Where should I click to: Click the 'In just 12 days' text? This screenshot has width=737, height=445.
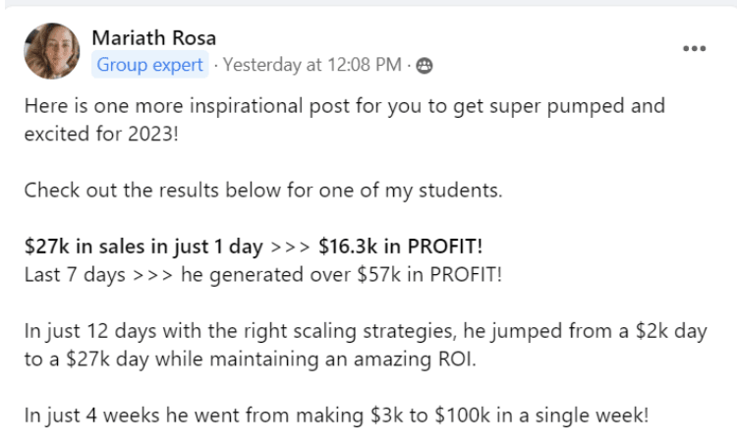(x=84, y=331)
